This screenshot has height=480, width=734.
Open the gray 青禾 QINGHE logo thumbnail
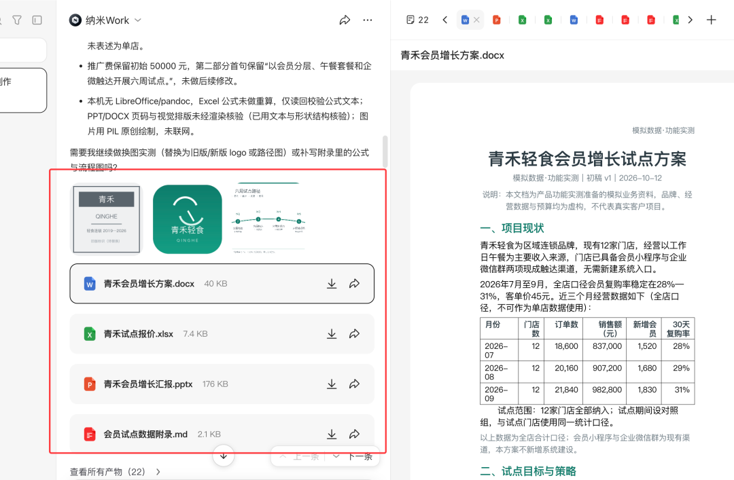click(x=106, y=219)
